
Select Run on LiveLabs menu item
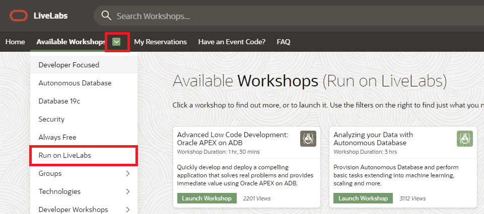64,156
